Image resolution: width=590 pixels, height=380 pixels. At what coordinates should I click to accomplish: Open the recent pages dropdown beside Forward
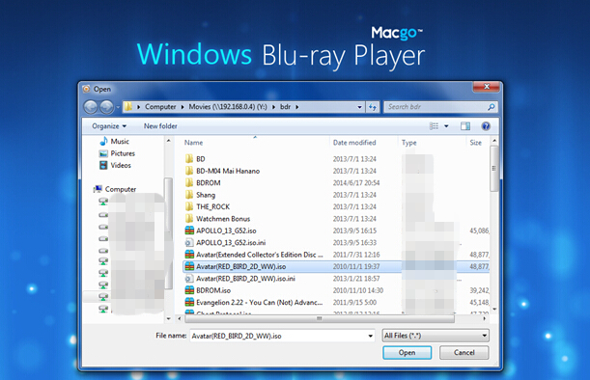click(x=118, y=107)
